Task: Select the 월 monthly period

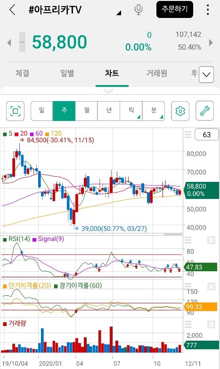Action: 87,111
